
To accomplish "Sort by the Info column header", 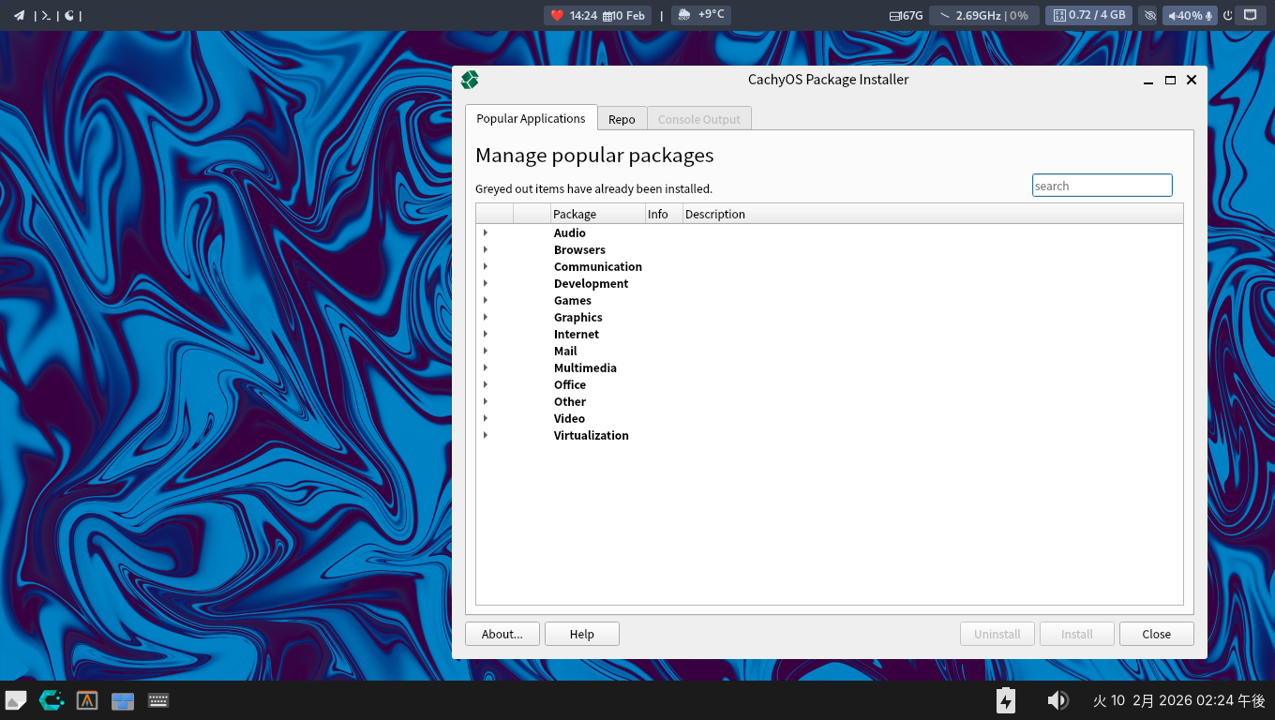I will tap(664, 214).
